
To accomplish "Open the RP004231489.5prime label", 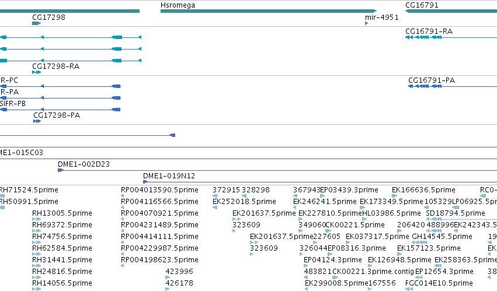I will (x=159, y=225).
